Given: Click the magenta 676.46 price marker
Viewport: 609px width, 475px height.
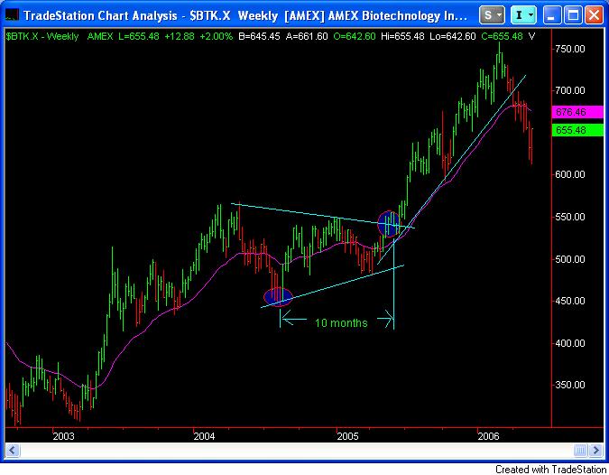Looking at the screenshot, I should (577, 112).
